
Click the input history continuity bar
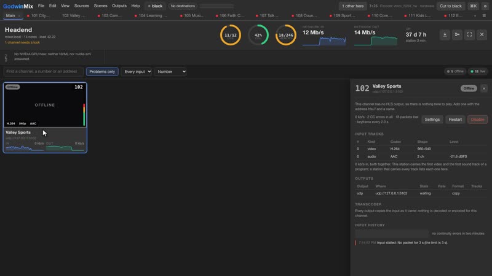tap(392, 234)
